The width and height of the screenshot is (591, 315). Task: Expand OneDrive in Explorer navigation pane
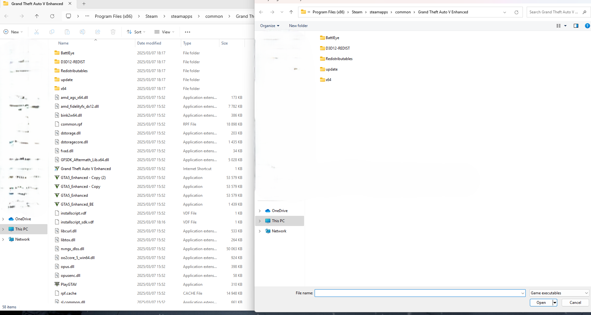3,219
